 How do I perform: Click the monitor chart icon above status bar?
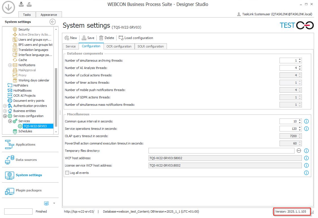click(x=46, y=203)
